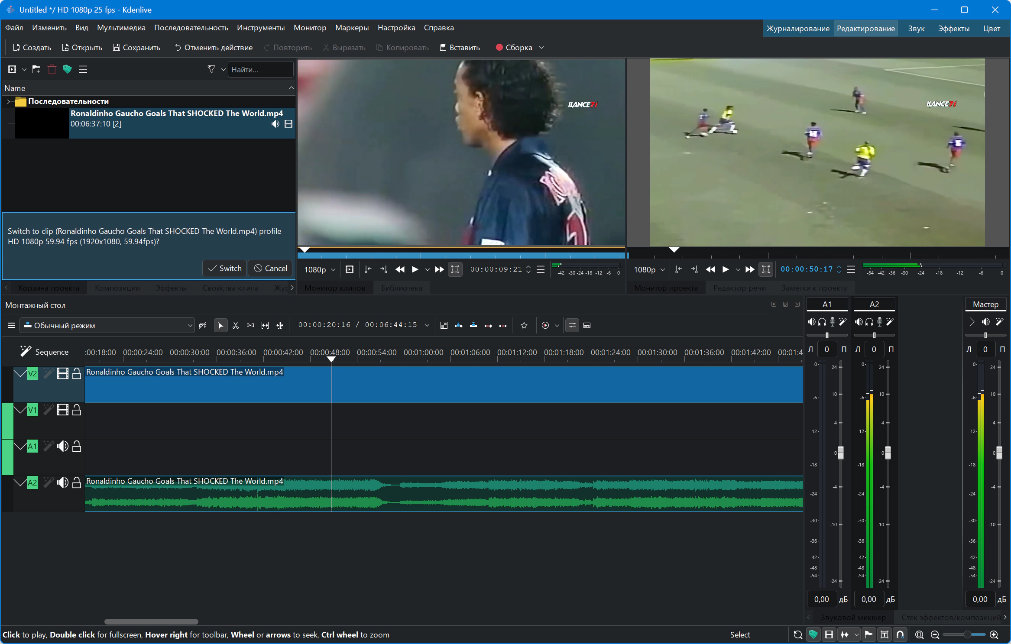This screenshot has width=1011, height=644.
Task: Open the clip monitor 1080p resolution dropdown
Action: 320,269
